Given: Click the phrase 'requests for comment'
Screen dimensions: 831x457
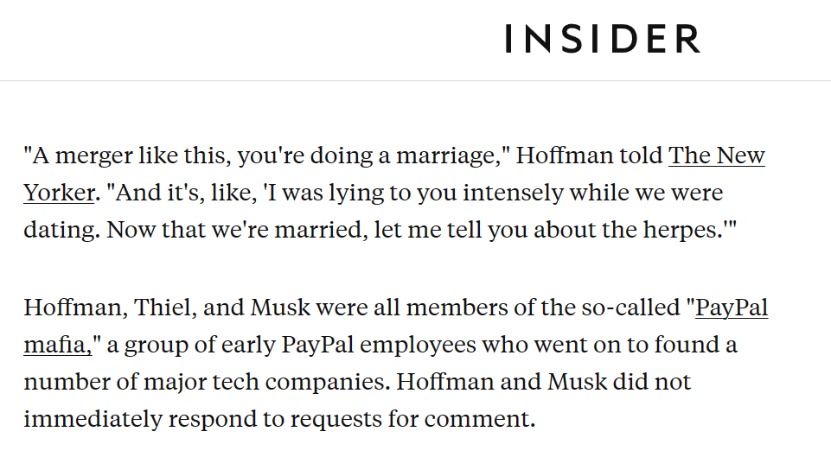Looking at the screenshot, I should [410, 420].
